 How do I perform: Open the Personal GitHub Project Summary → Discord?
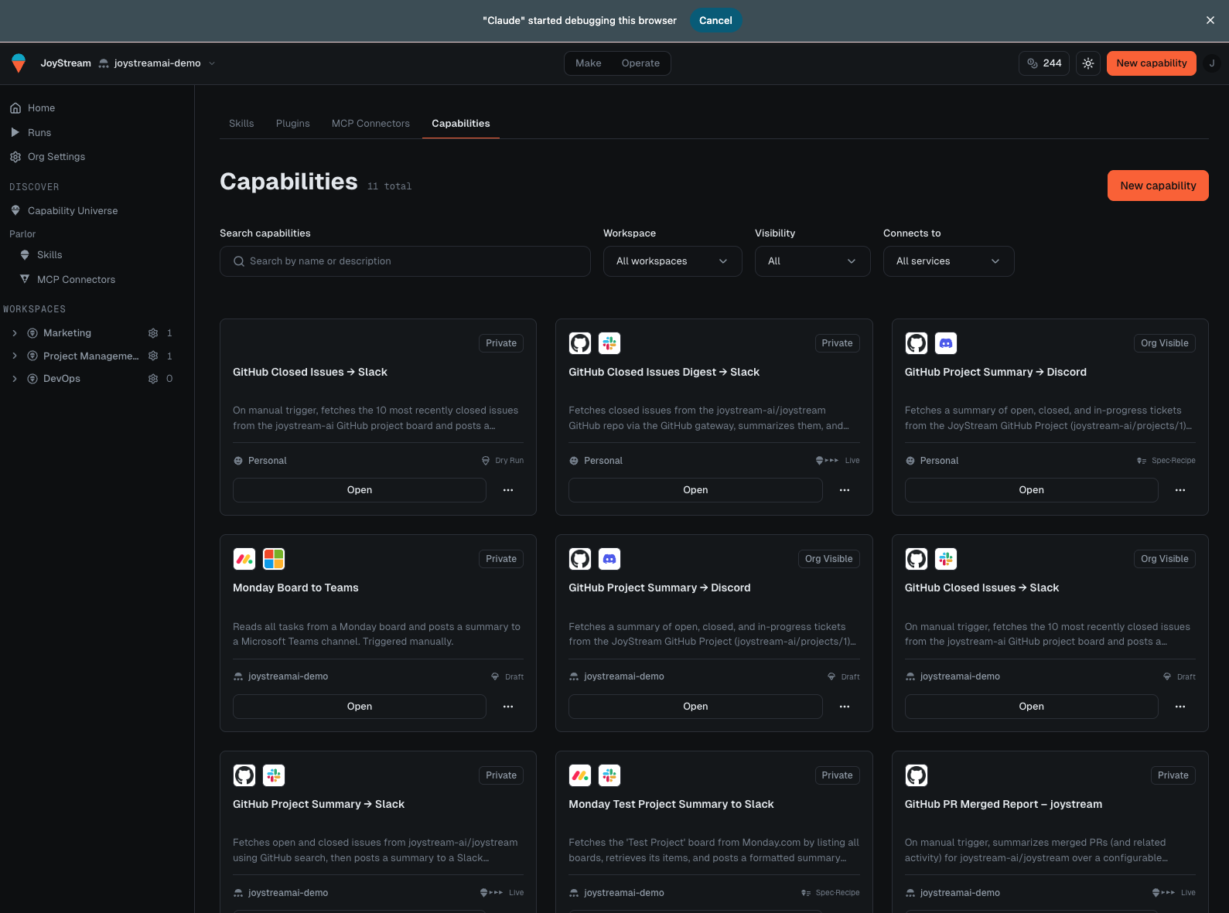(1032, 490)
